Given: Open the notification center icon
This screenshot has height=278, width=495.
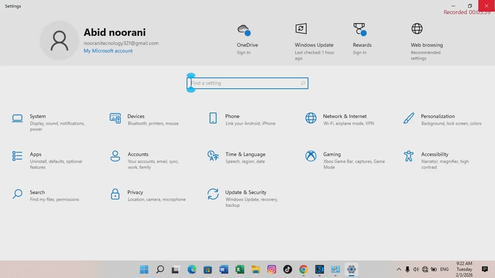Looking at the screenshot, I should [x=485, y=269].
